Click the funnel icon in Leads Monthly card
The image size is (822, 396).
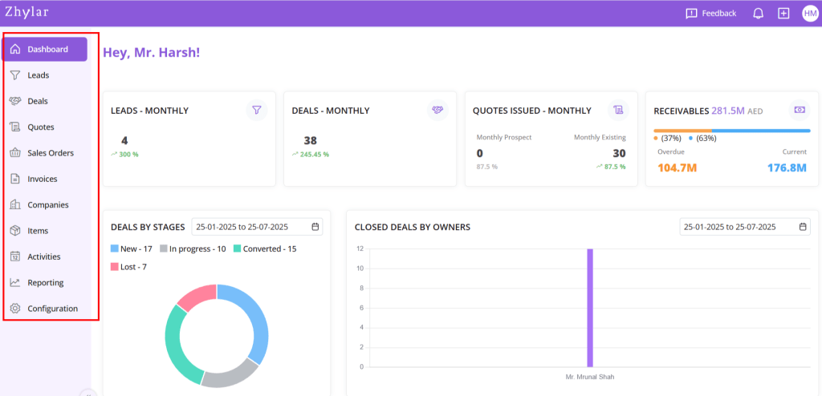pos(256,110)
